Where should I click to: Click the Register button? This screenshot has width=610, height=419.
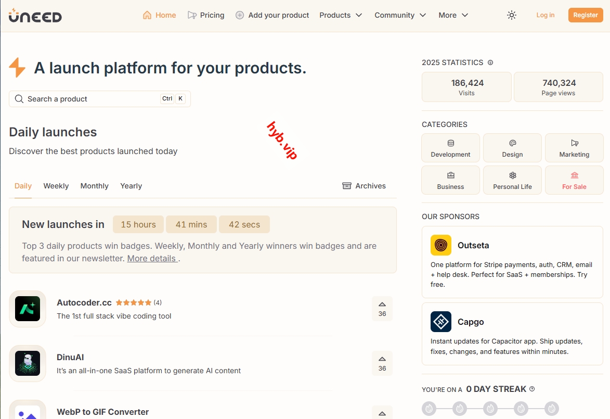tap(586, 15)
